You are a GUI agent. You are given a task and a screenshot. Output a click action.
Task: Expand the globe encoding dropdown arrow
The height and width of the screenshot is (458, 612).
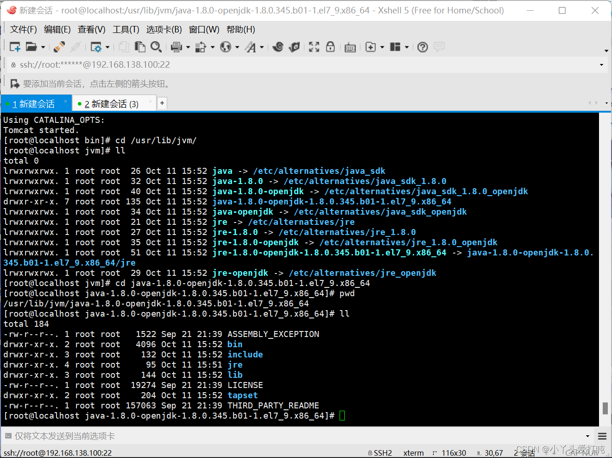(237, 47)
